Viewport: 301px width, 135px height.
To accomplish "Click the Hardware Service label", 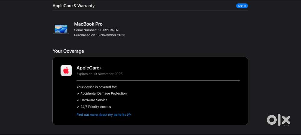I will click(x=94, y=100).
